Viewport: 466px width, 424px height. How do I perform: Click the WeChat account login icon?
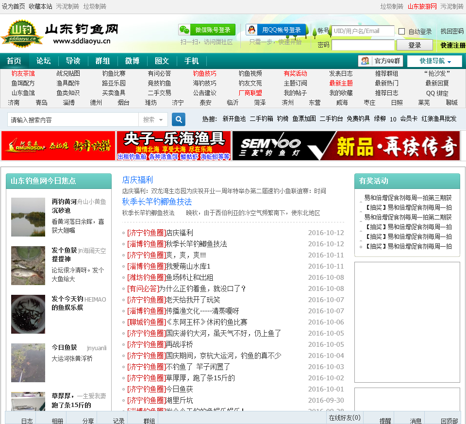pos(185,30)
